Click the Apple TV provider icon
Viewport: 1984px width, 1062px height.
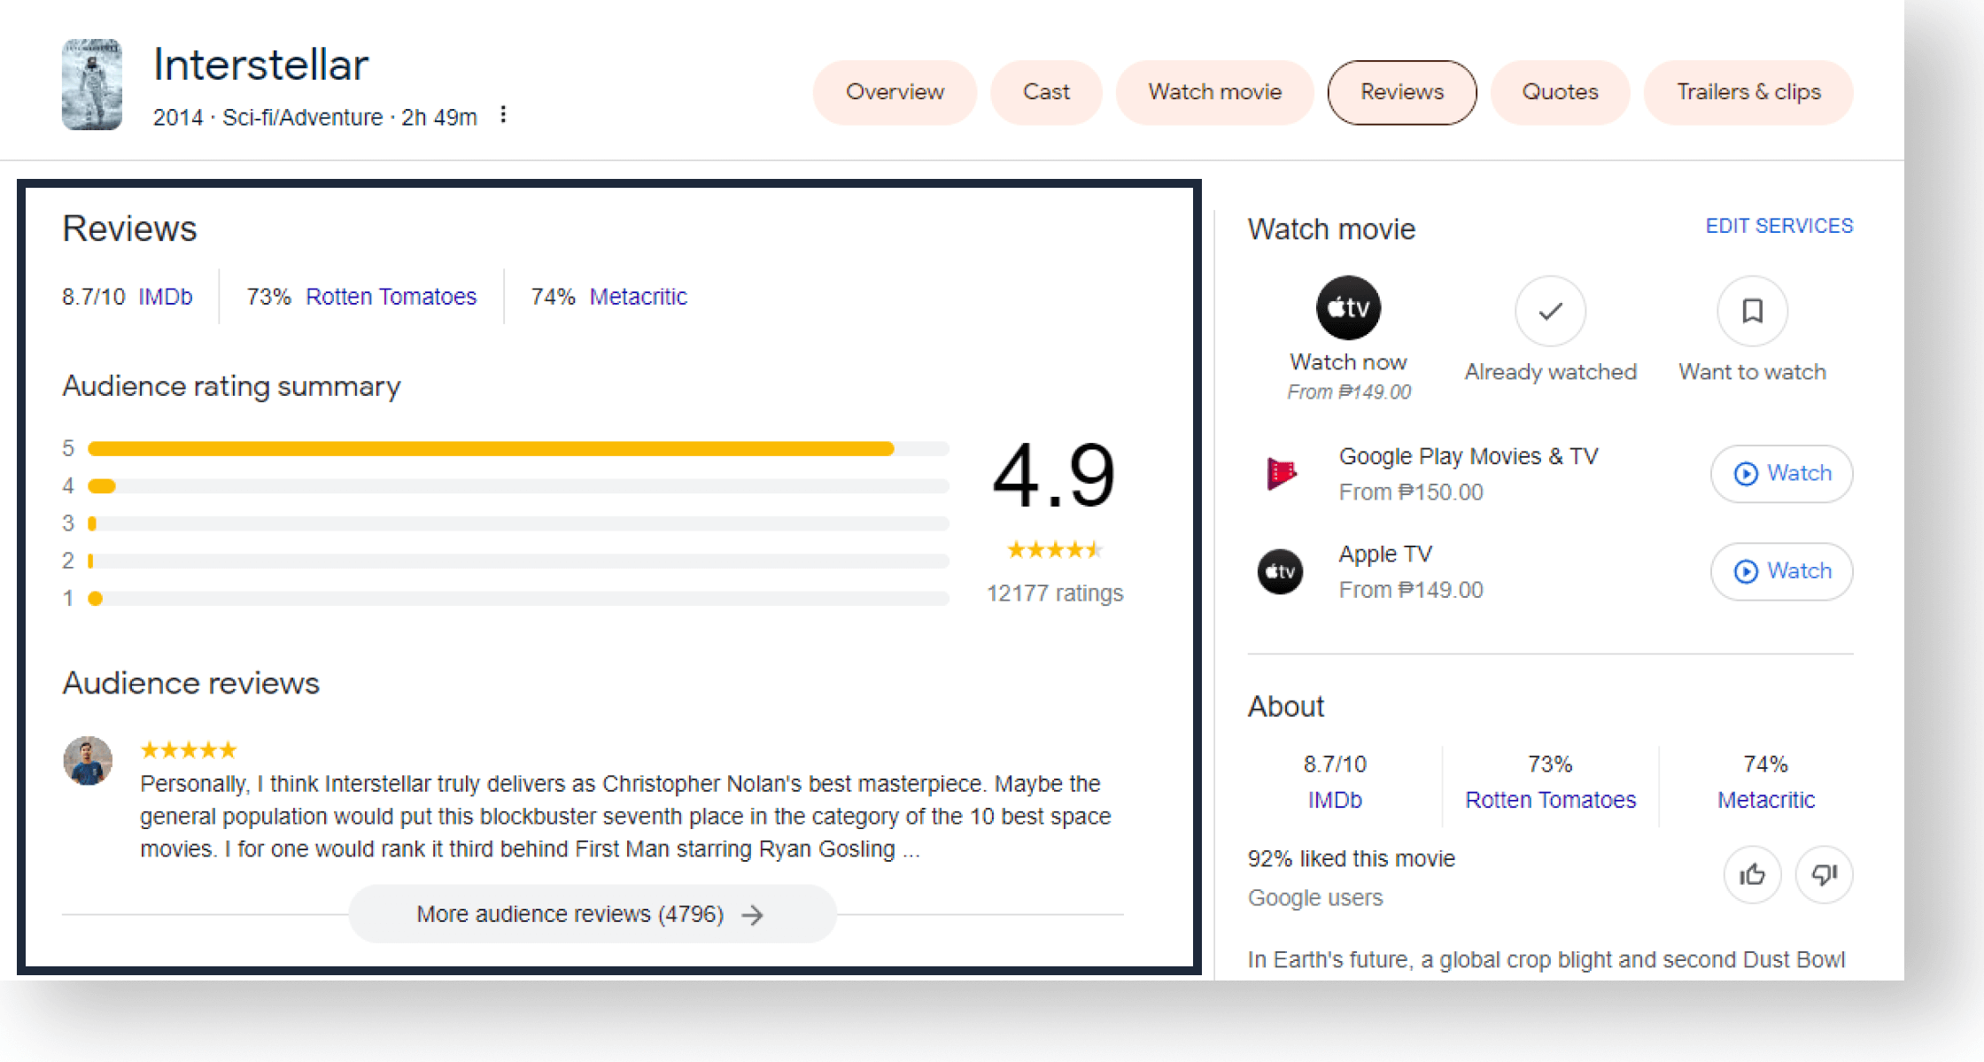pyautogui.click(x=1279, y=570)
